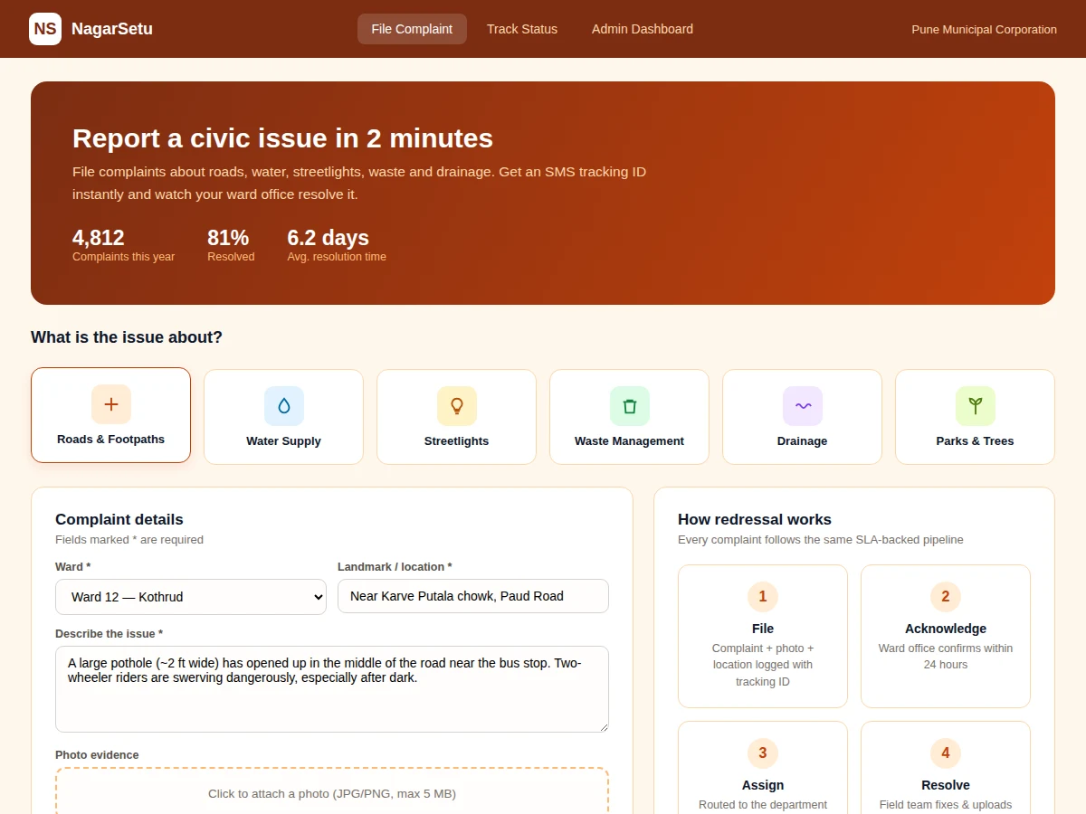Click the 'Report a civic issue in 2 minutes' heading
The width and height of the screenshot is (1086, 814).
tap(282, 138)
